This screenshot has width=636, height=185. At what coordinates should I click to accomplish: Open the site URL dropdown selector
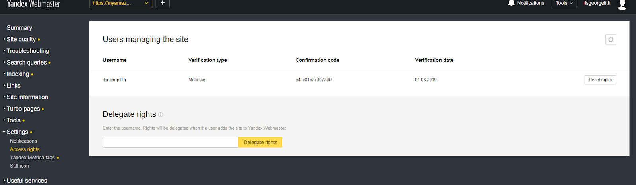click(x=121, y=3)
